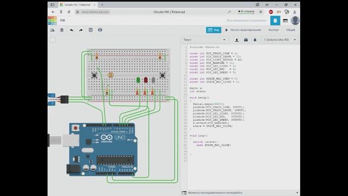The height and width of the screenshot is (196, 348).
Task: Open the Export menu
Action: pos(274,30)
